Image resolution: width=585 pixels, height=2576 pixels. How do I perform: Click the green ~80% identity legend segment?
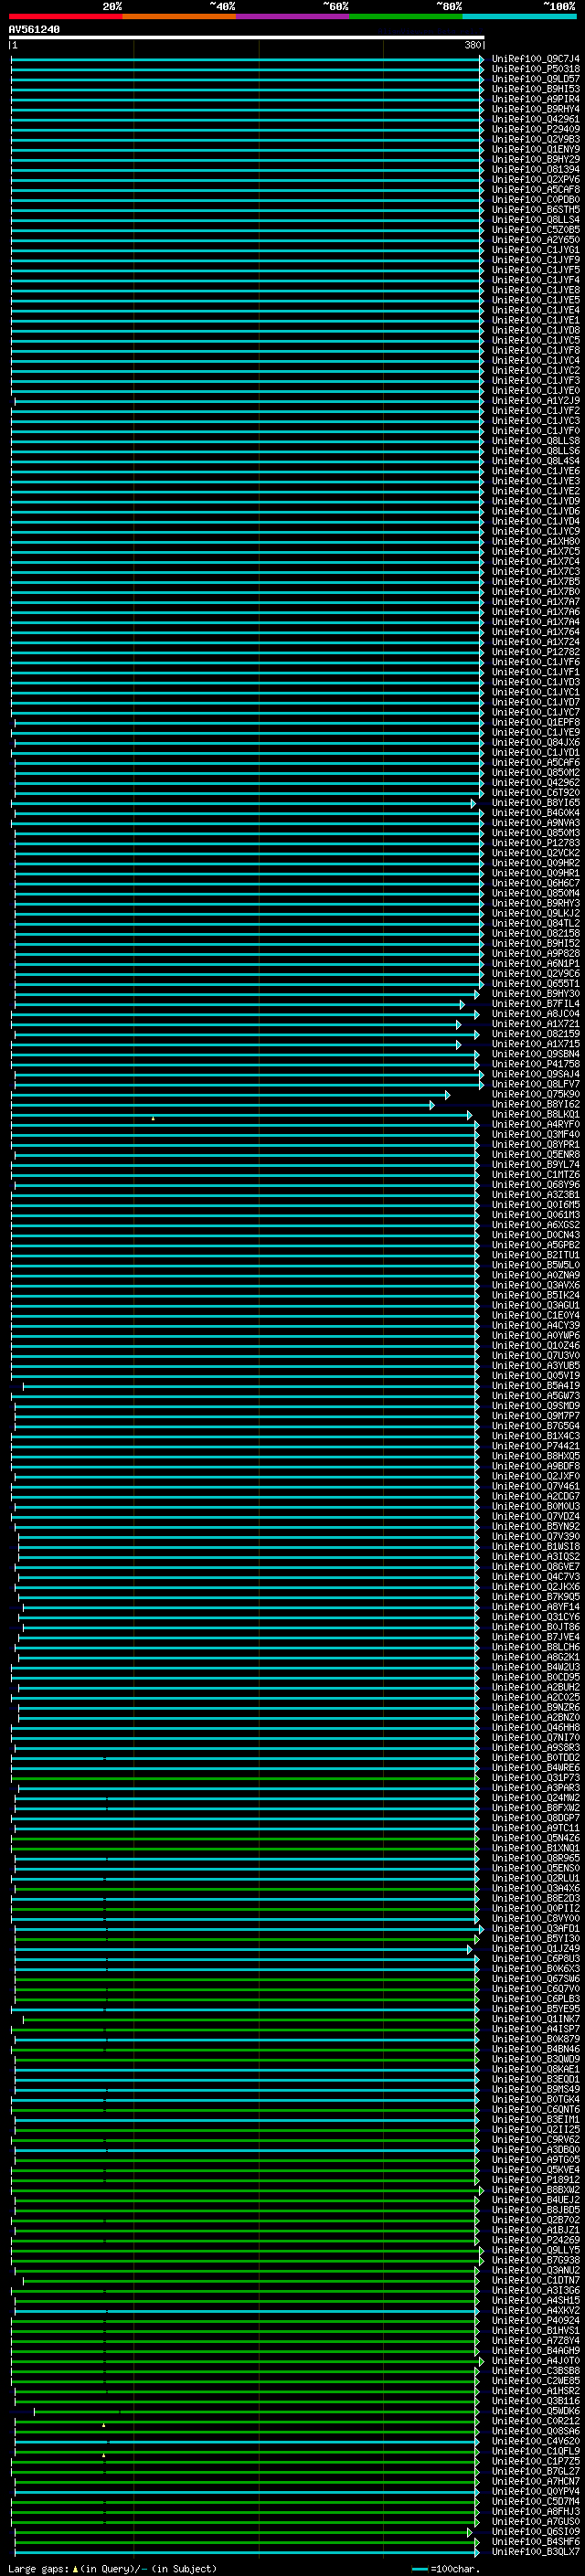[406, 16]
